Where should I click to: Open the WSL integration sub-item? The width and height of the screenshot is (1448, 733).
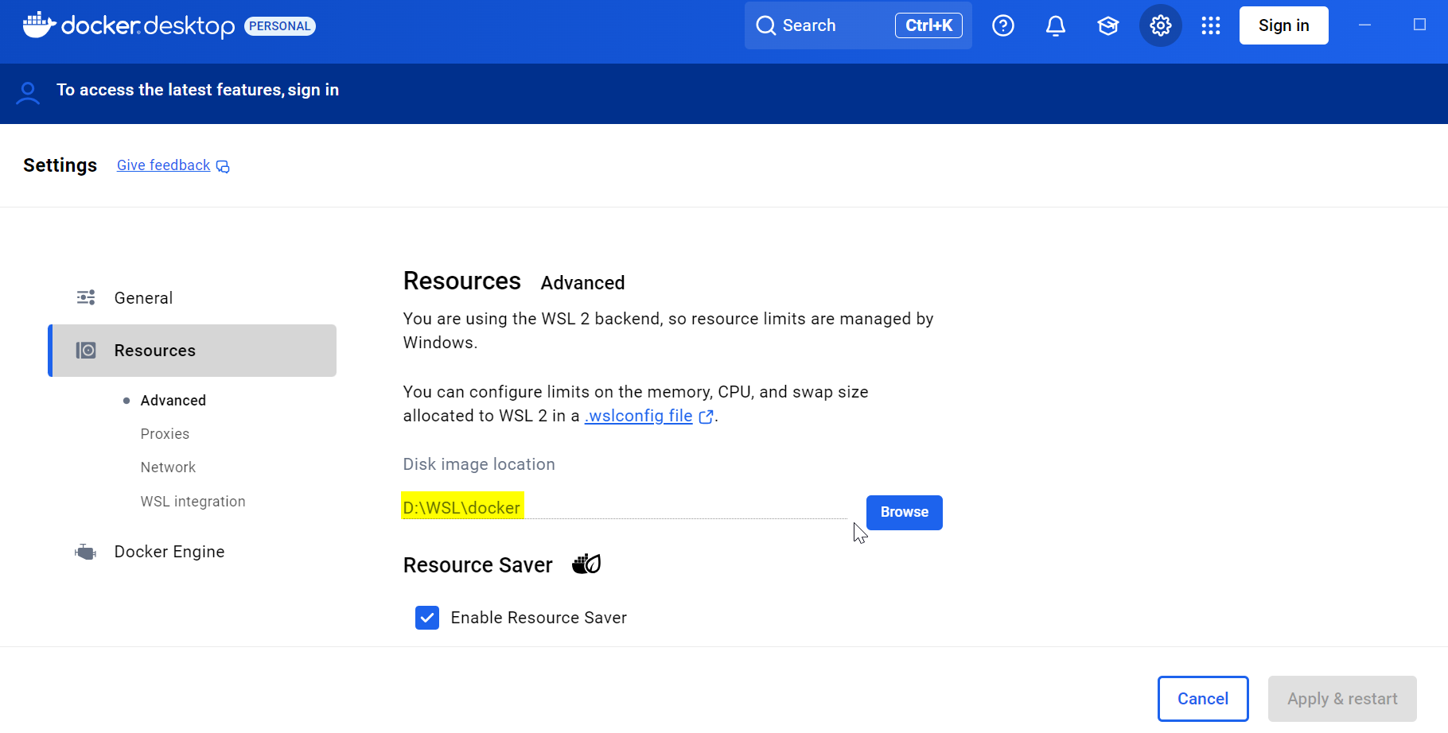[x=193, y=502]
